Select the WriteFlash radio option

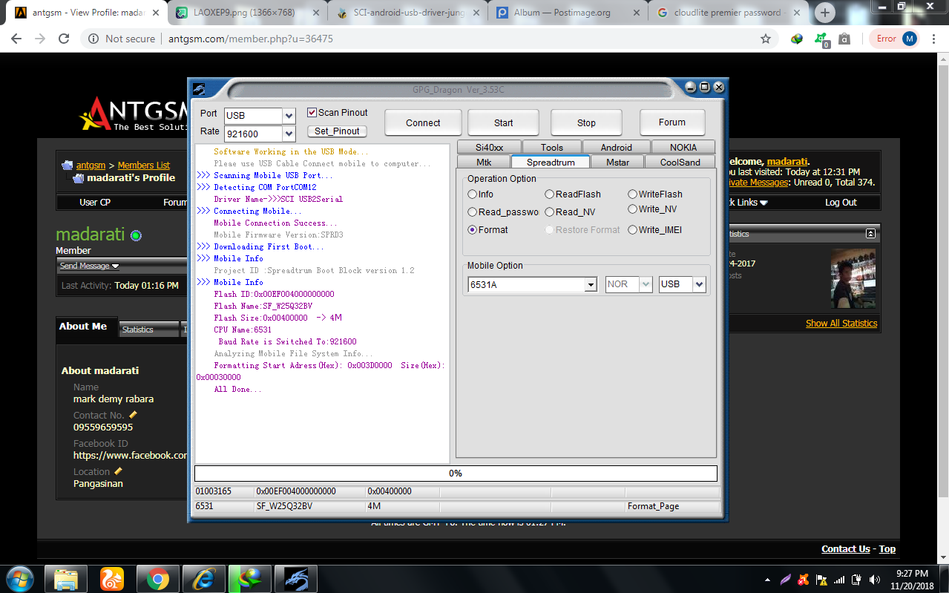[632, 194]
